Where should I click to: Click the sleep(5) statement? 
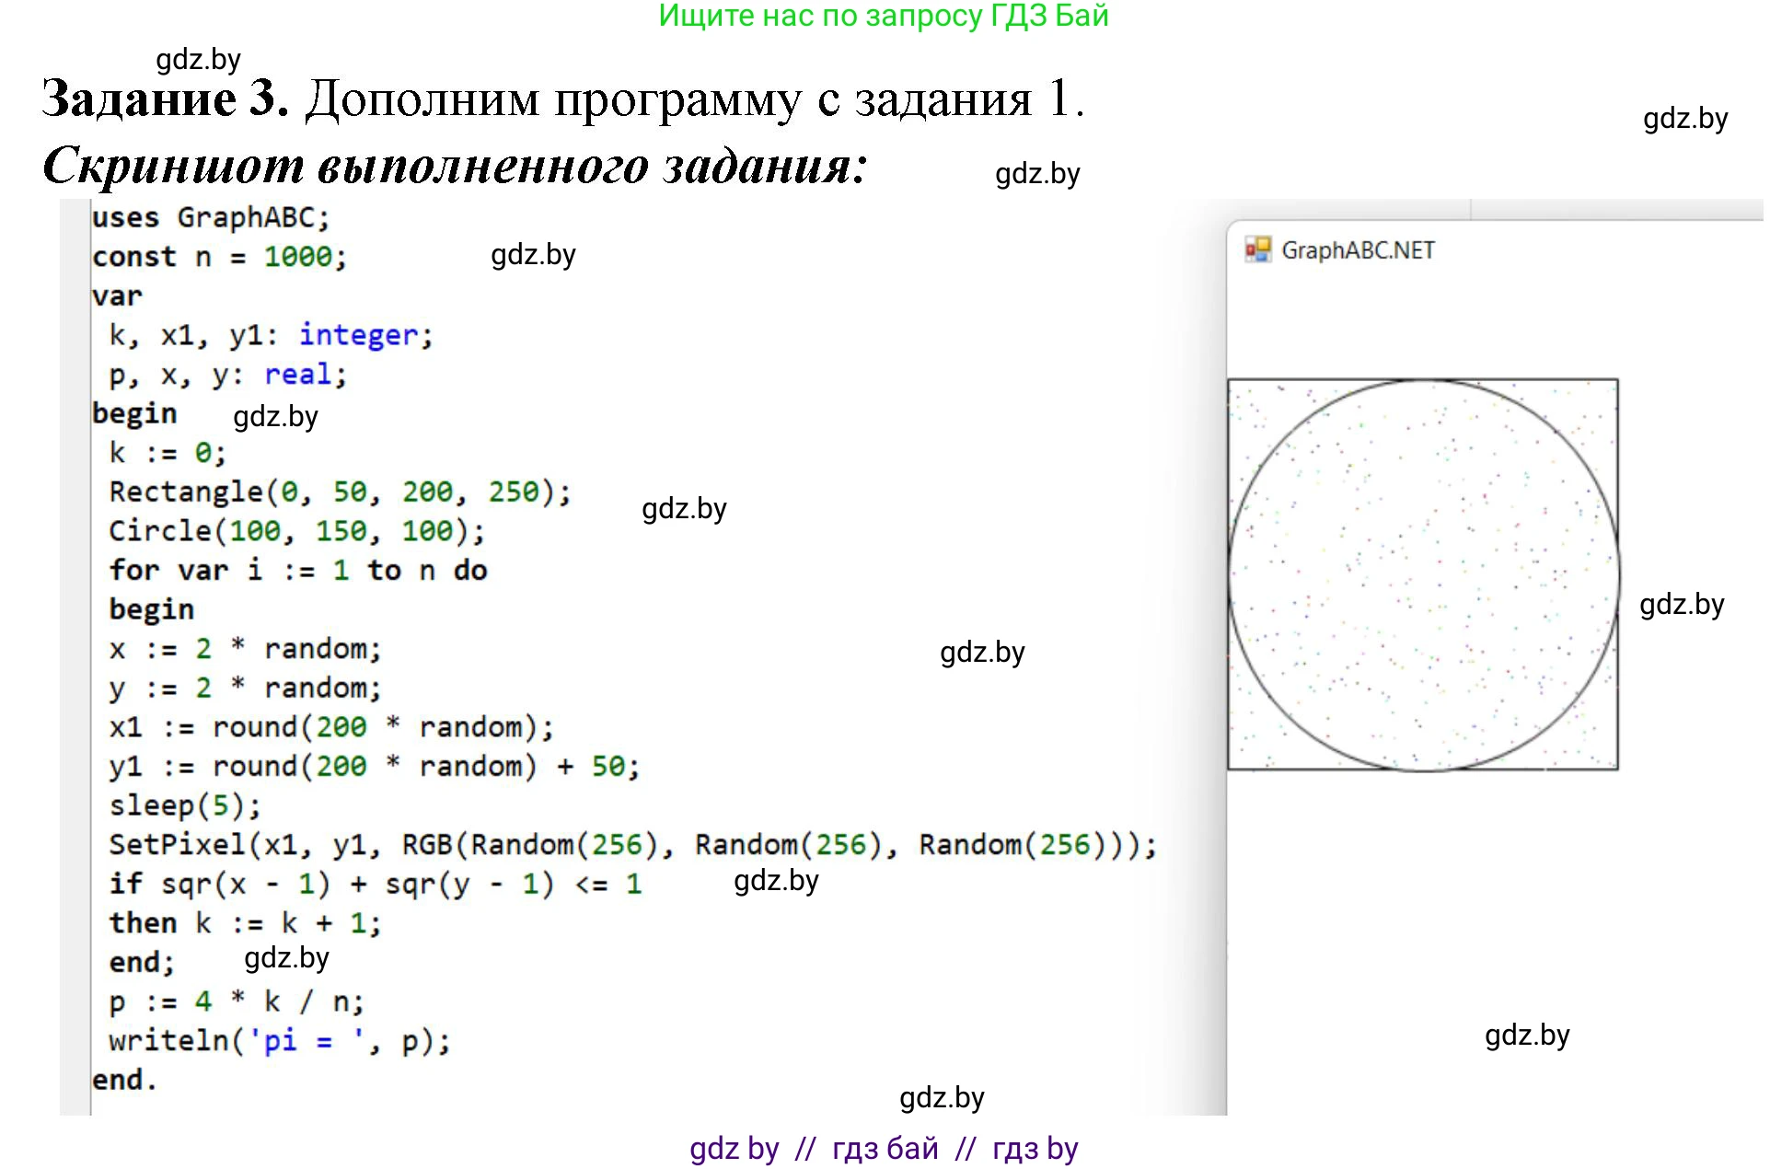pos(185,805)
